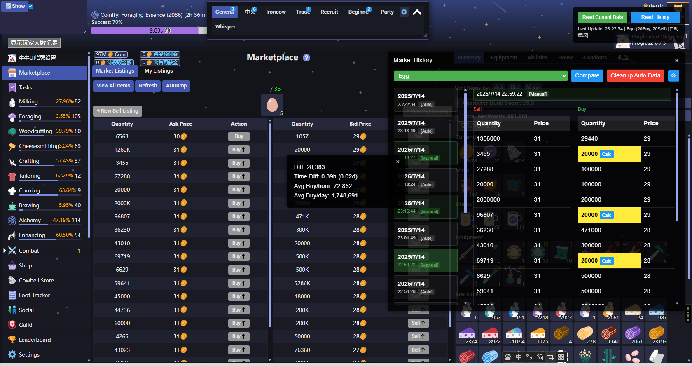Click the Milking experience progress bar
The width and height of the screenshot is (692, 366).
(x=49, y=106)
